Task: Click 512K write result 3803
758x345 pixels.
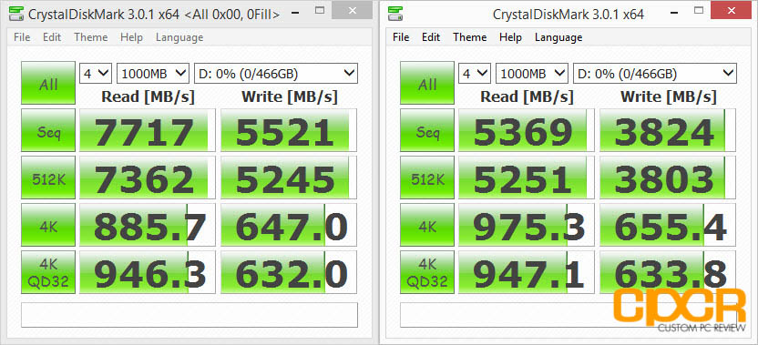Action: (668, 178)
